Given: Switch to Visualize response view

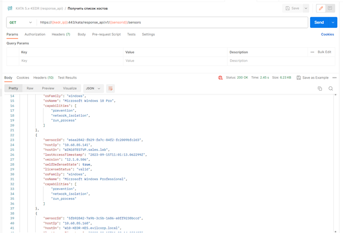Looking at the screenshot, I should [x=70, y=88].
